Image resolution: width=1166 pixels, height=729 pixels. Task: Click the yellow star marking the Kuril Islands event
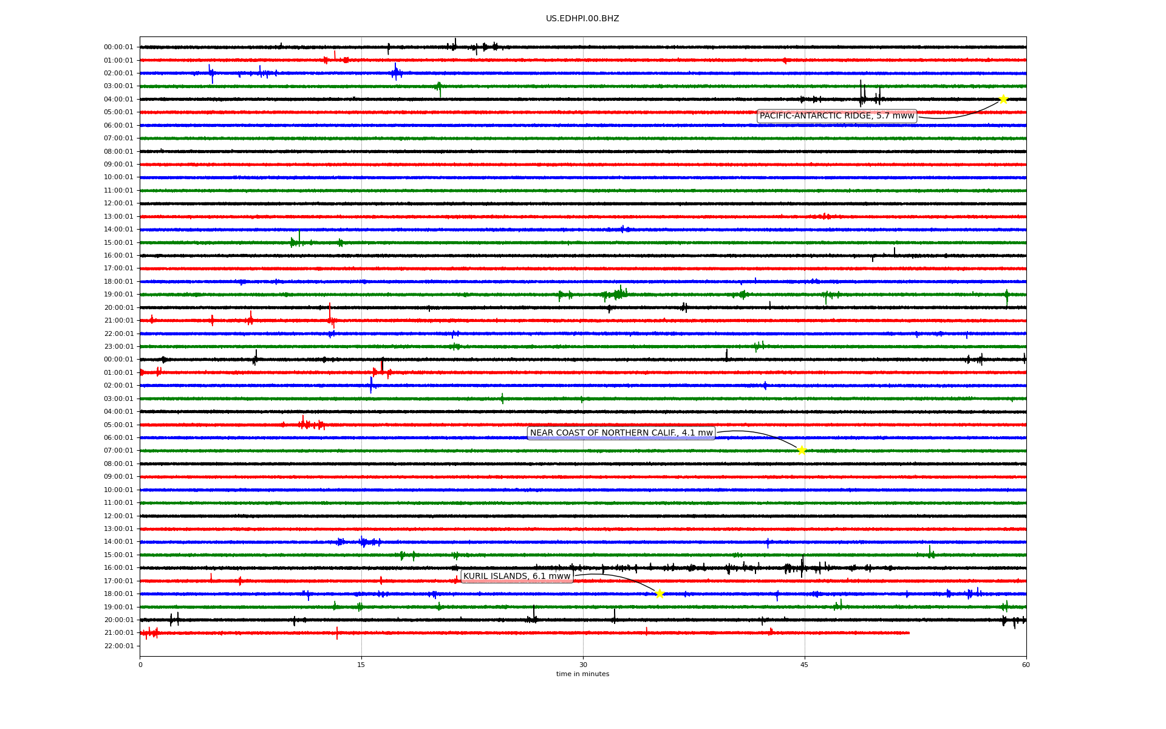tap(660, 594)
